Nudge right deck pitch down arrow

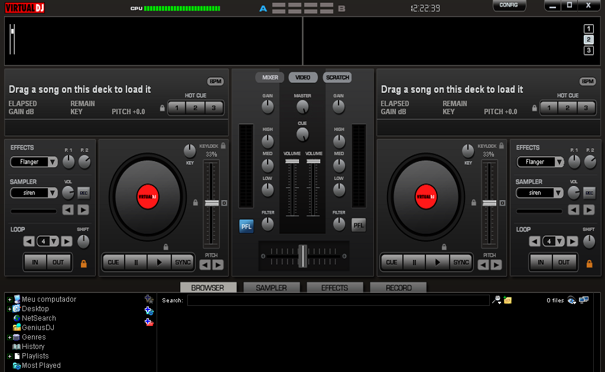483,265
